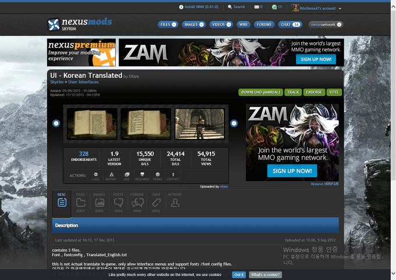Switch to the IMAGES tab
This screenshot has height=280, width=396.
pyautogui.click(x=99, y=203)
